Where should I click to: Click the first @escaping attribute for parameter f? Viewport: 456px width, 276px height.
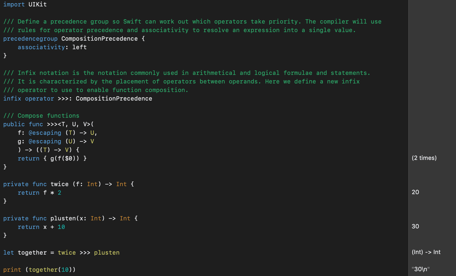point(45,133)
